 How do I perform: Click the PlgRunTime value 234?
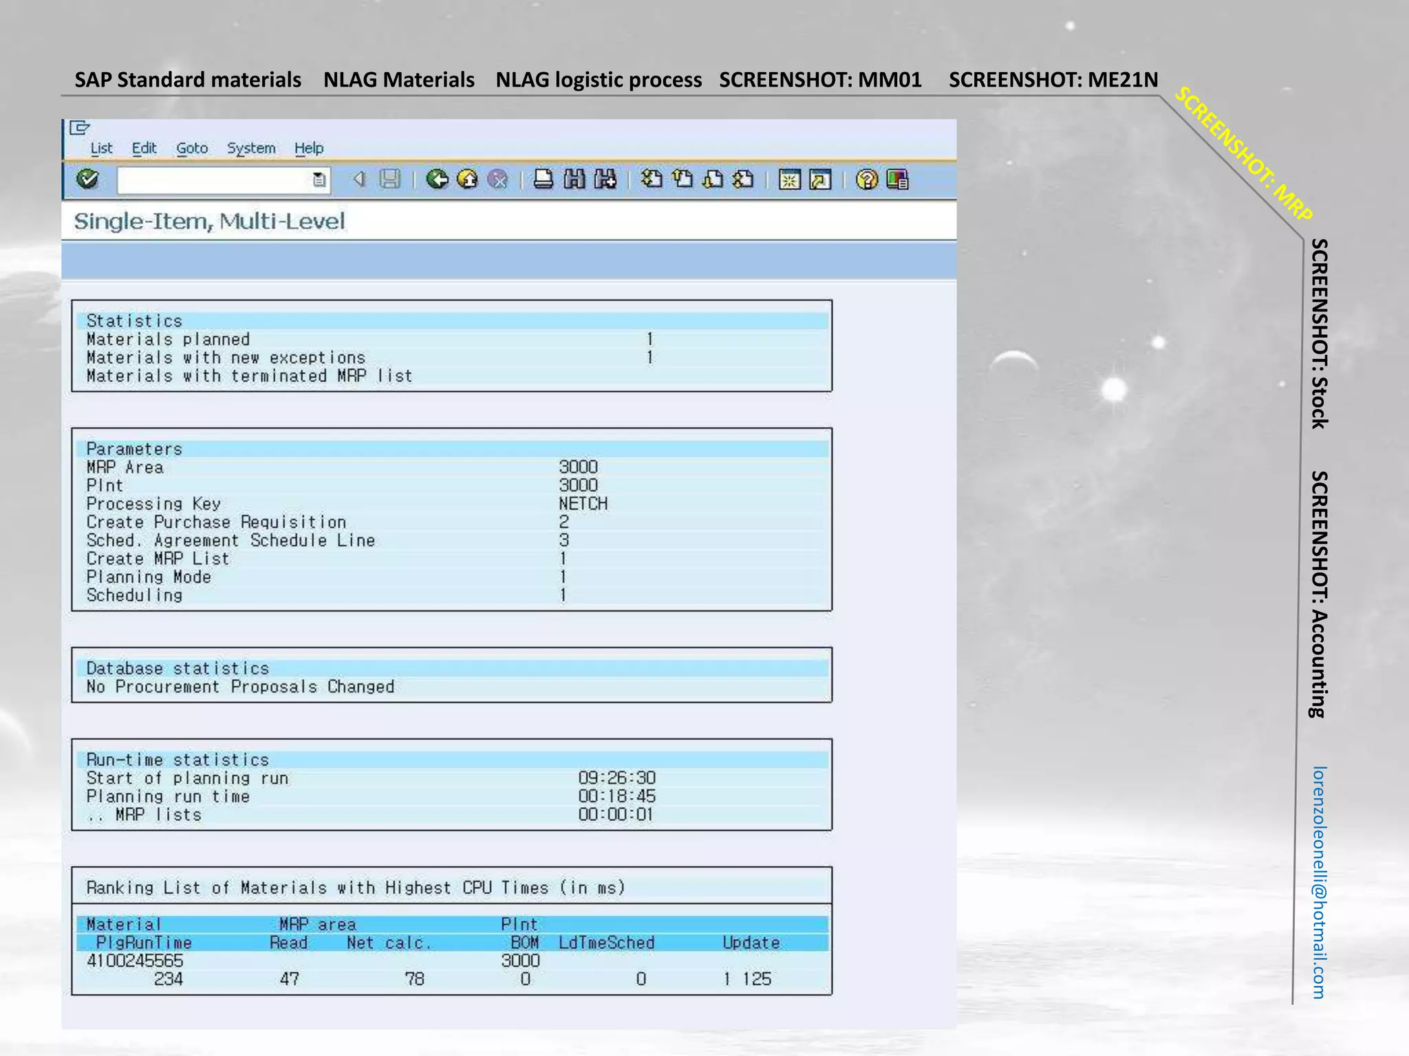tap(169, 979)
